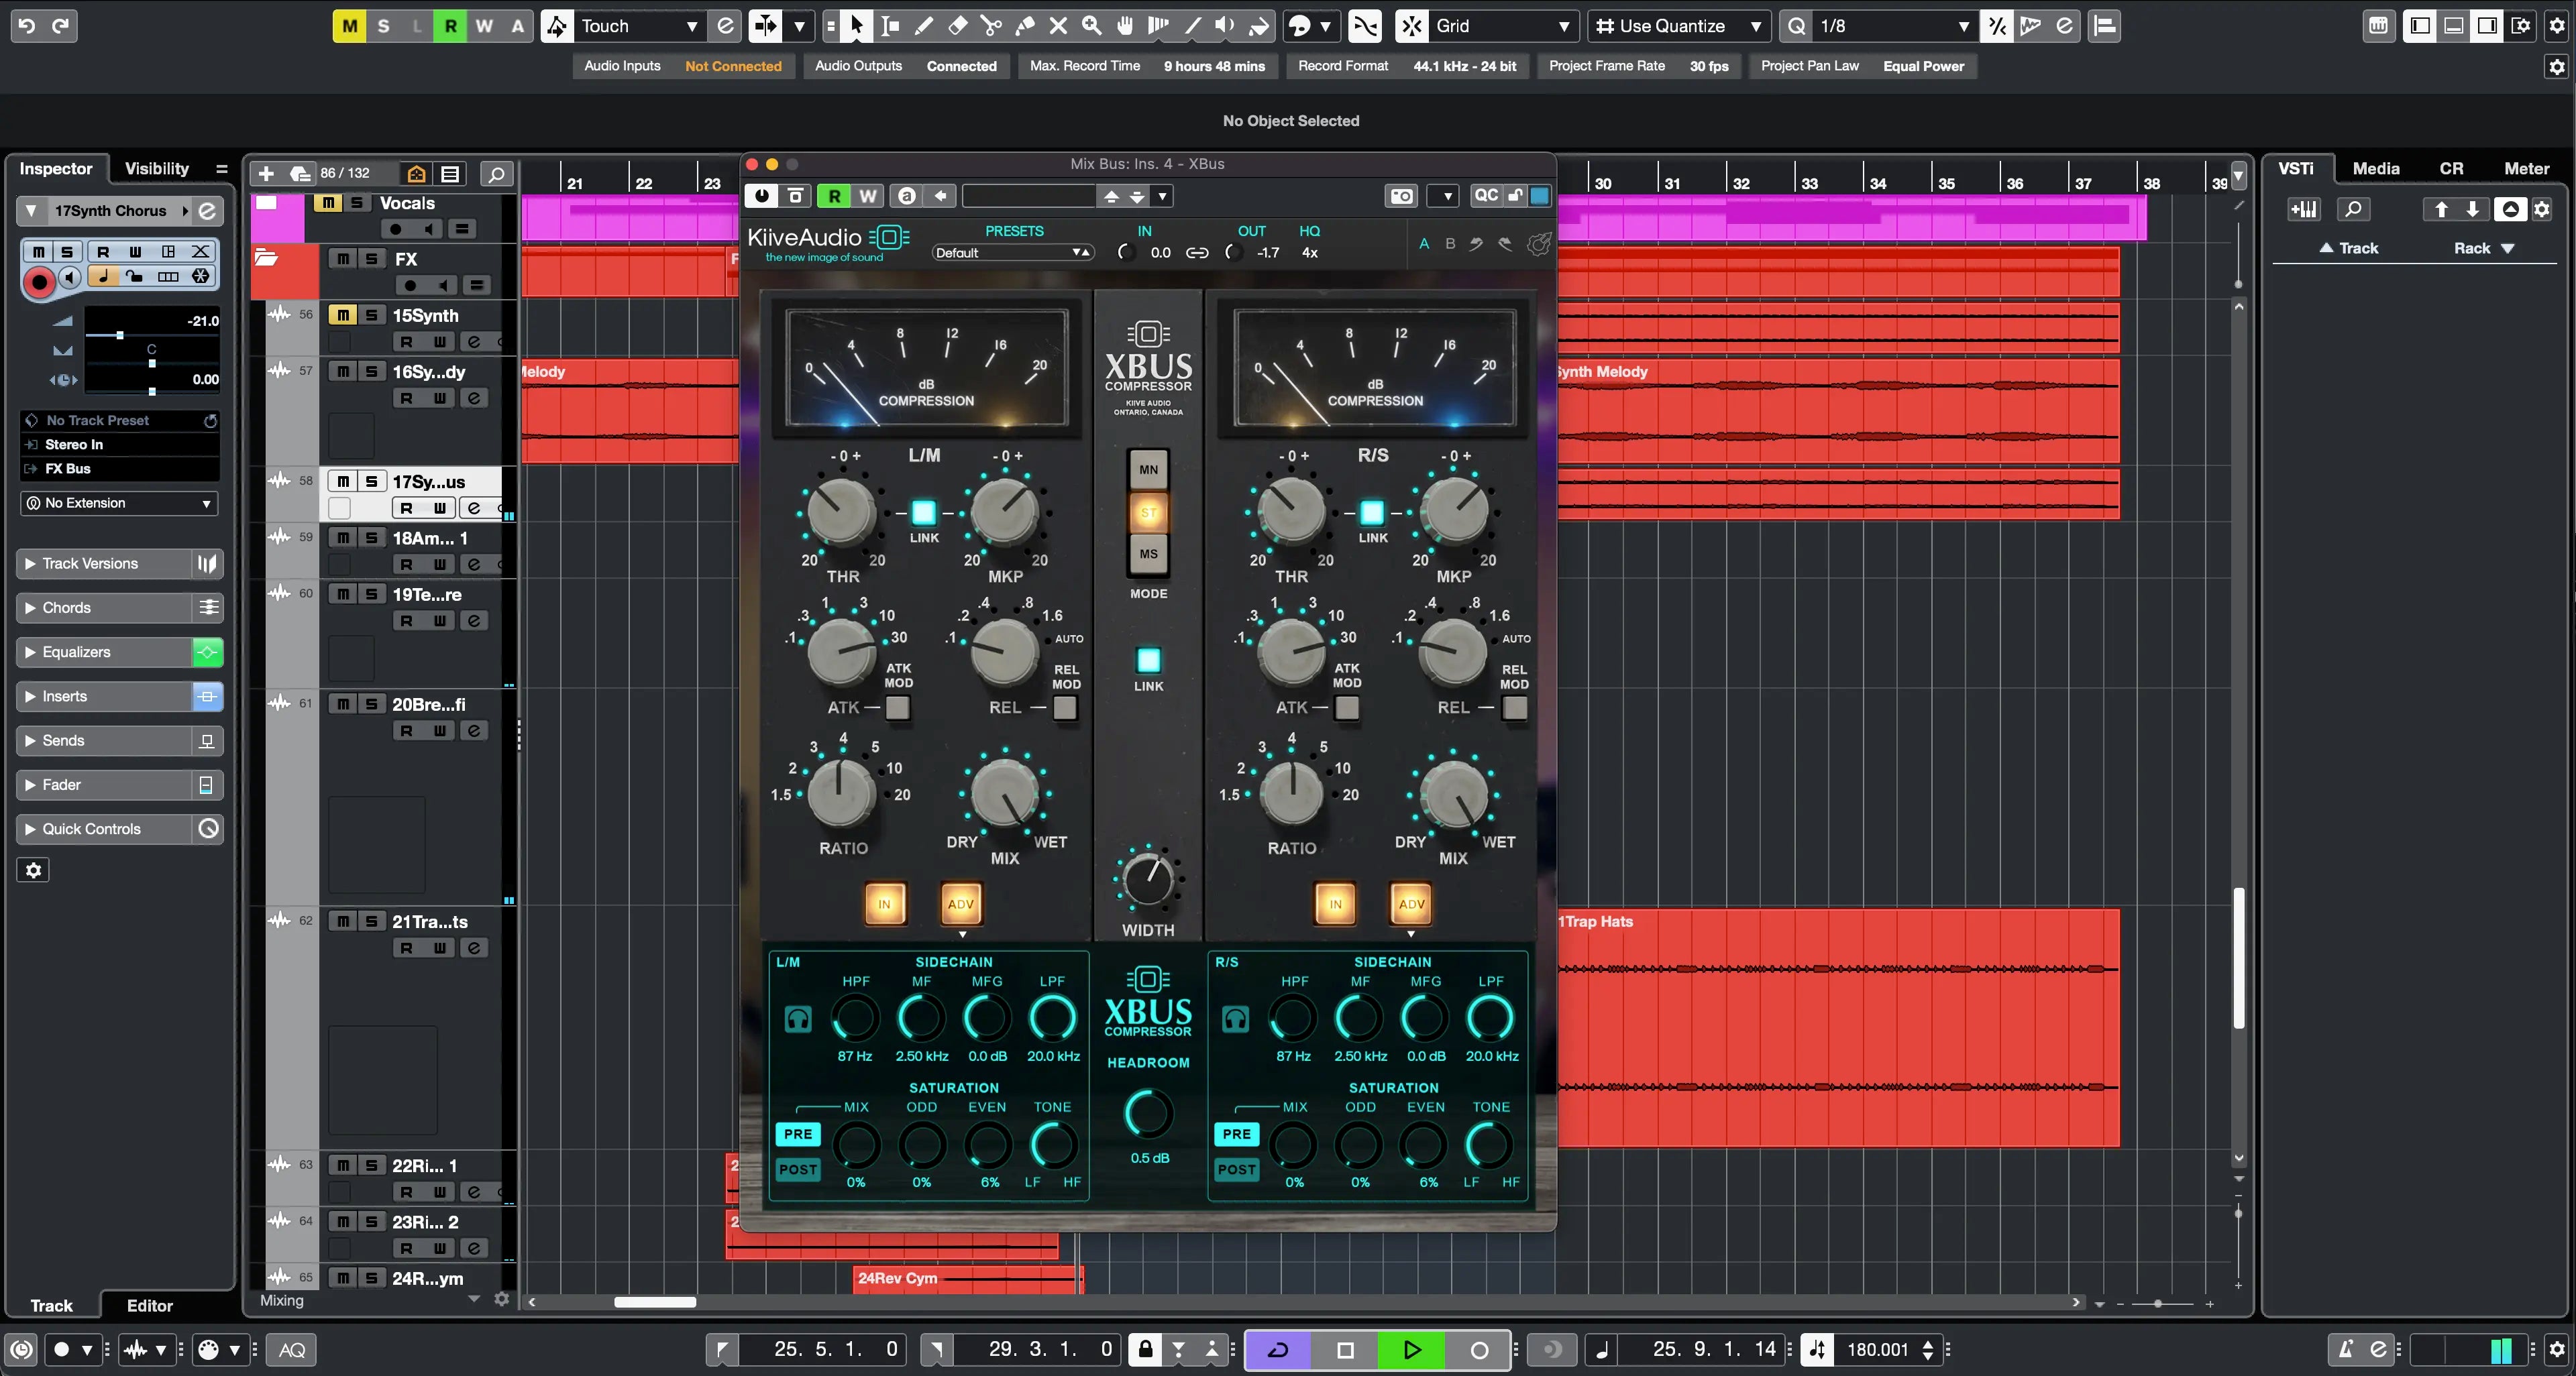Pick the Mute tool X icon
This screenshot has width=2576, height=1376.
click(x=1058, y=26)
